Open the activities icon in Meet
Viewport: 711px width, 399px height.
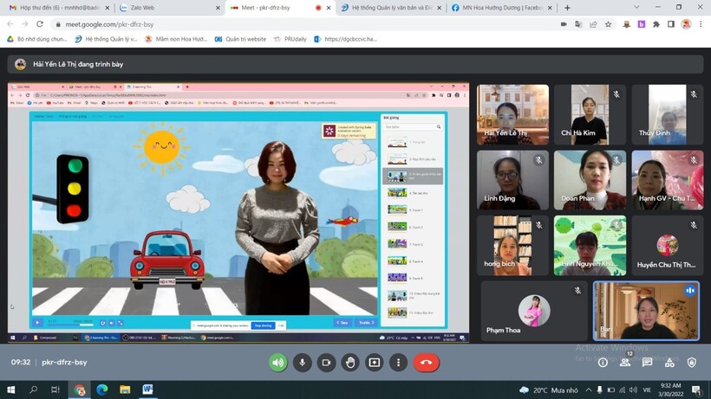click(669, 363)
